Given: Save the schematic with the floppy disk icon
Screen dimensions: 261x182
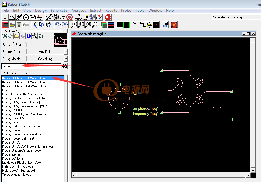Looking at the screenshot, I should (19, 25).
